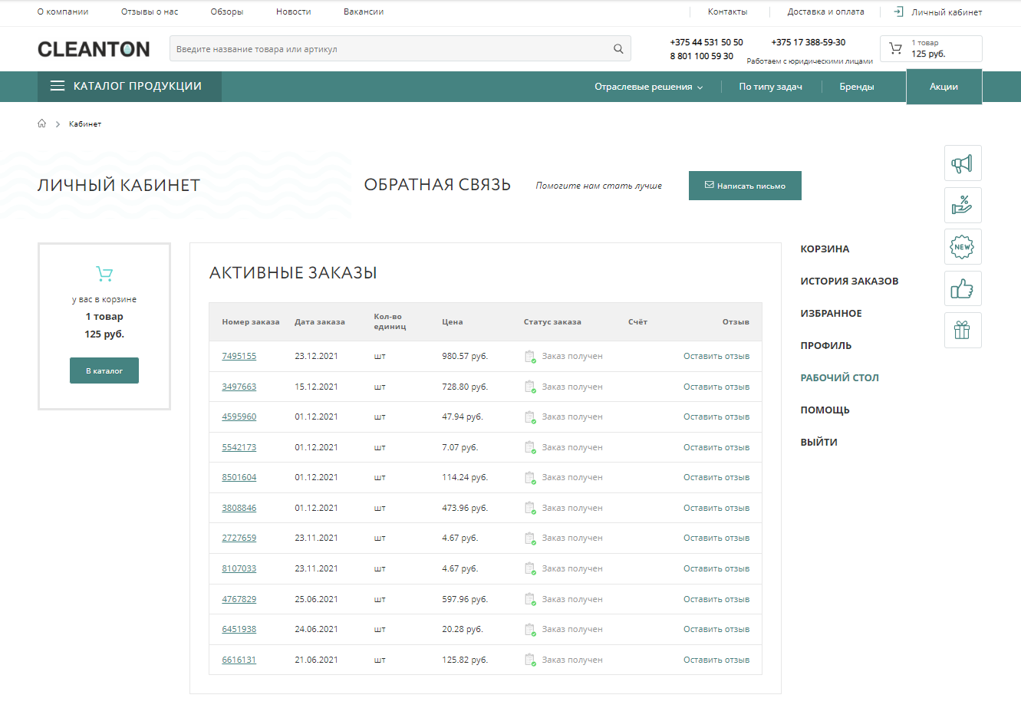Click Оставить отзыв for order 6616131
This screenshot has width=1021, height=708.
(x=716, y=660)
